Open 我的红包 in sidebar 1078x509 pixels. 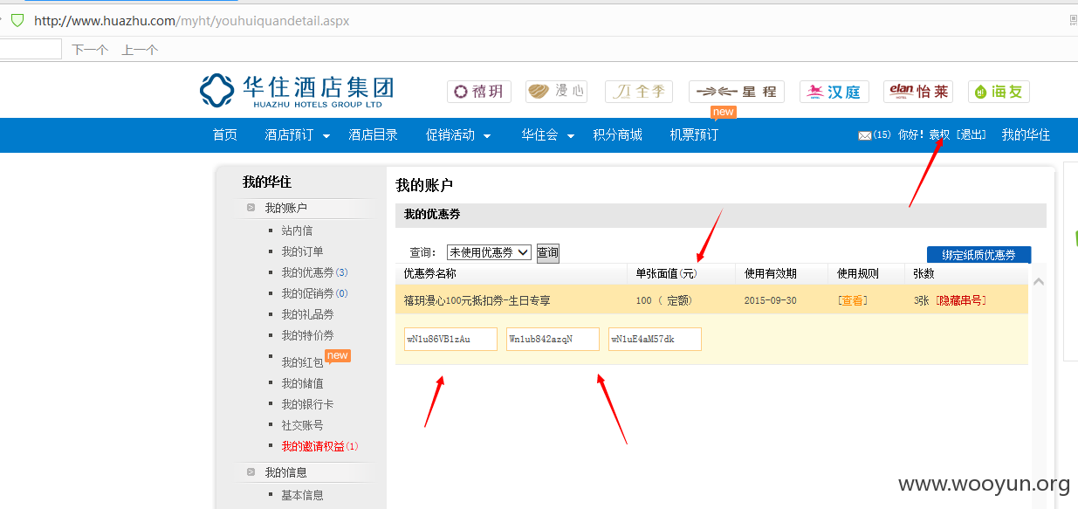tap(302, 362)
